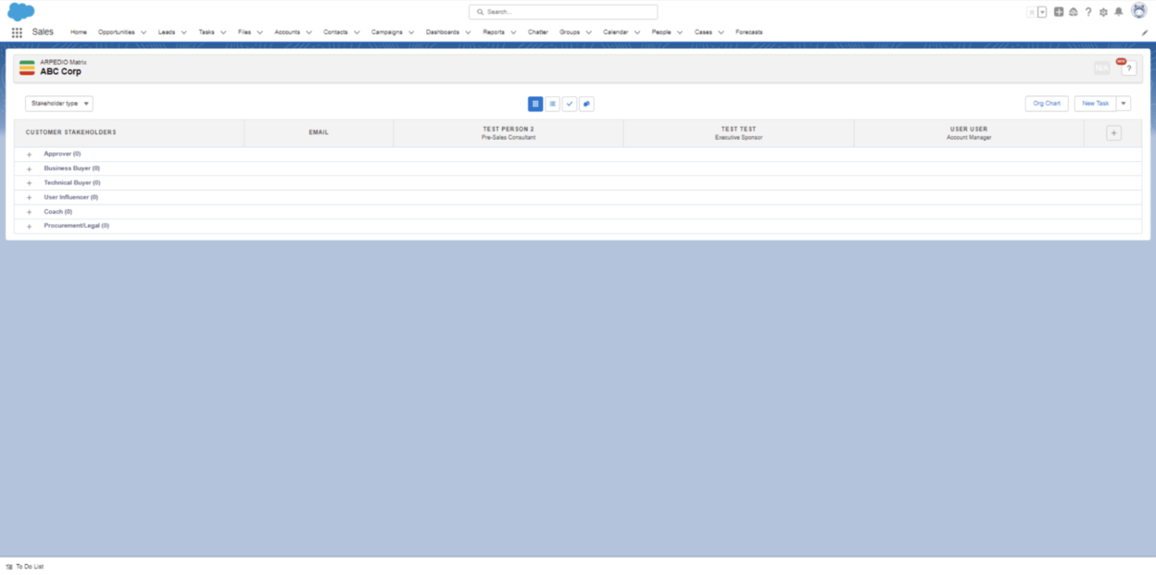Click the To Do List icon
The height and width of the screenshot is (575, 1156).
pos(9,567)
